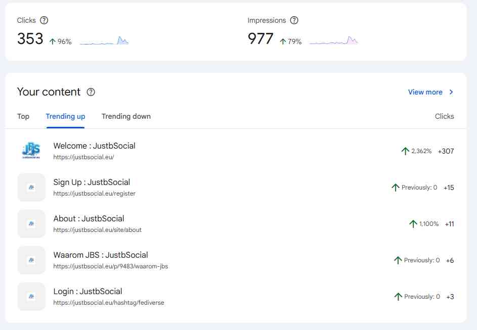477x330 pixels.
Task: Open the Trending down tab
Action: pos(126,116)
